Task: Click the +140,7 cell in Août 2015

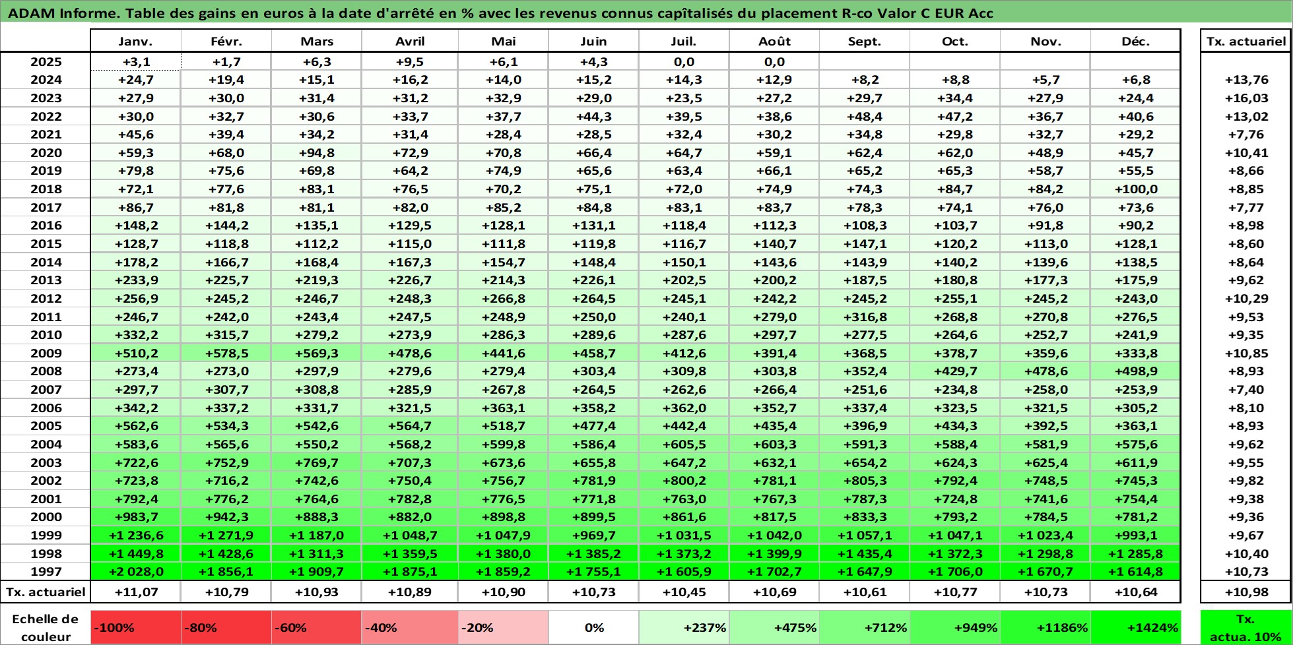Action: 774,244
